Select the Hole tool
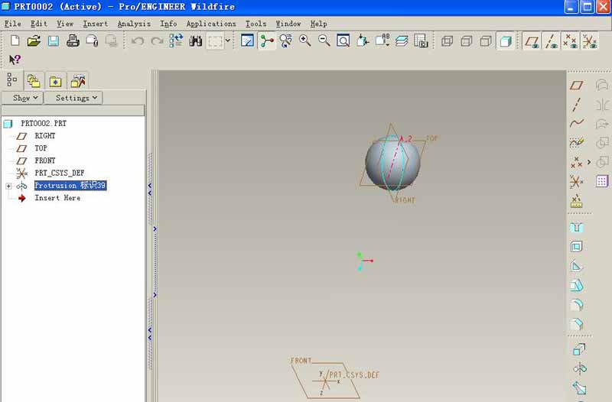The width and height of the screenshot is (612, 402). [x=577, y=227]
